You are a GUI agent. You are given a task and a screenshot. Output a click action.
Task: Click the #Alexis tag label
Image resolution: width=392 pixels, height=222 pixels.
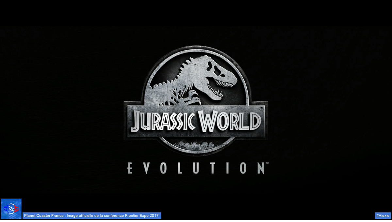pyautogui.click(x=383, y=216)
